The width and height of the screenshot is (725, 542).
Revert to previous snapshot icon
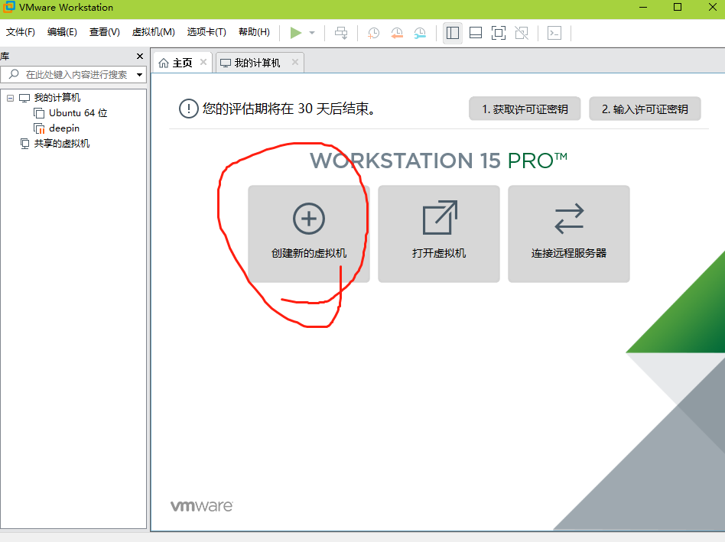point(397,33)
